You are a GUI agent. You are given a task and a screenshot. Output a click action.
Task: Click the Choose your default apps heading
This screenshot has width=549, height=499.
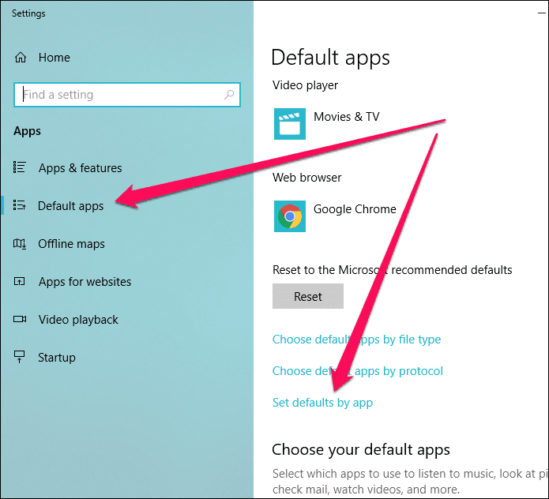coord(361,450)
